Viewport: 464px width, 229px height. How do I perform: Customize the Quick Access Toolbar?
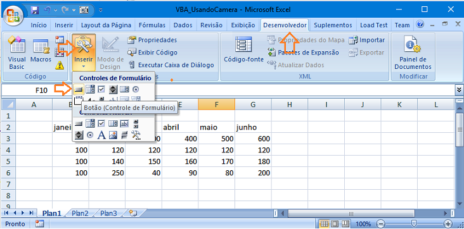coord(101,10)
